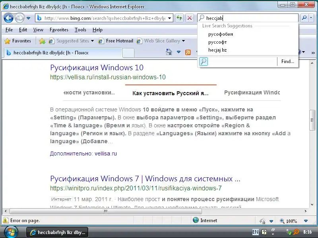Click the Internet Explorer taskbar button
318x238 pixels.
57,232
